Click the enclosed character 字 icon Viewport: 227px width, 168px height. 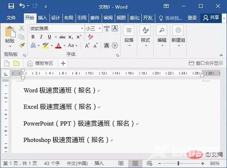[115, 46]
